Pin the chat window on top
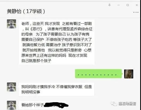This screenshot has width=141, height=110. tap(109, 5)
